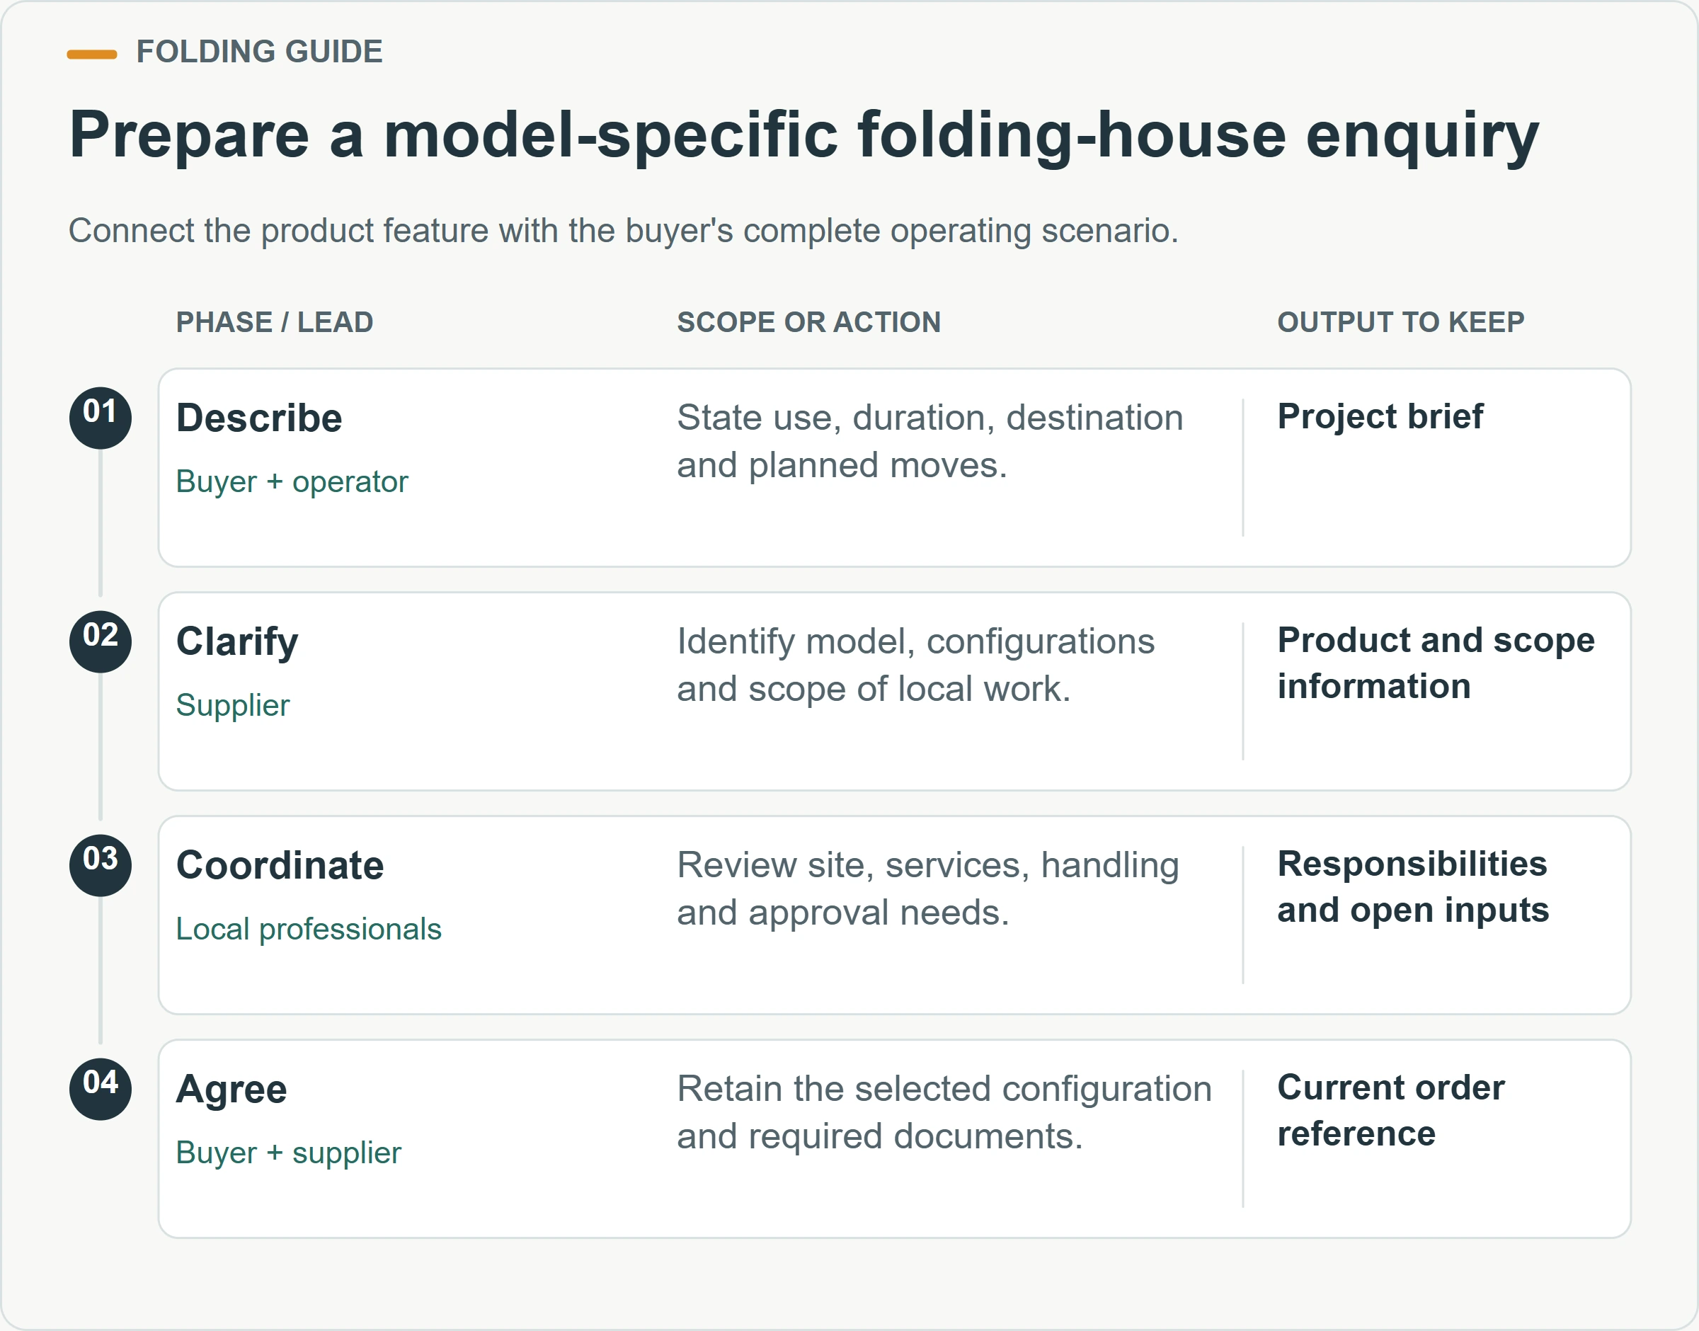1699x1331 pixels.
Task: Click the 01 step badge
Action: 101,418
